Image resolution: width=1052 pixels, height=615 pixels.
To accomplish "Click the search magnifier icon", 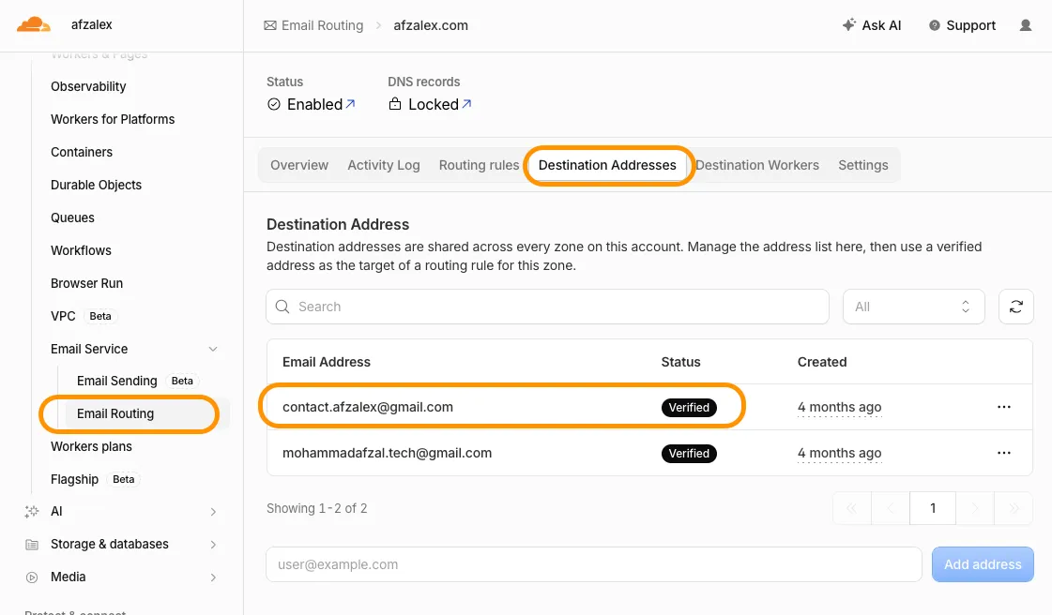I will tap(282, 307).
